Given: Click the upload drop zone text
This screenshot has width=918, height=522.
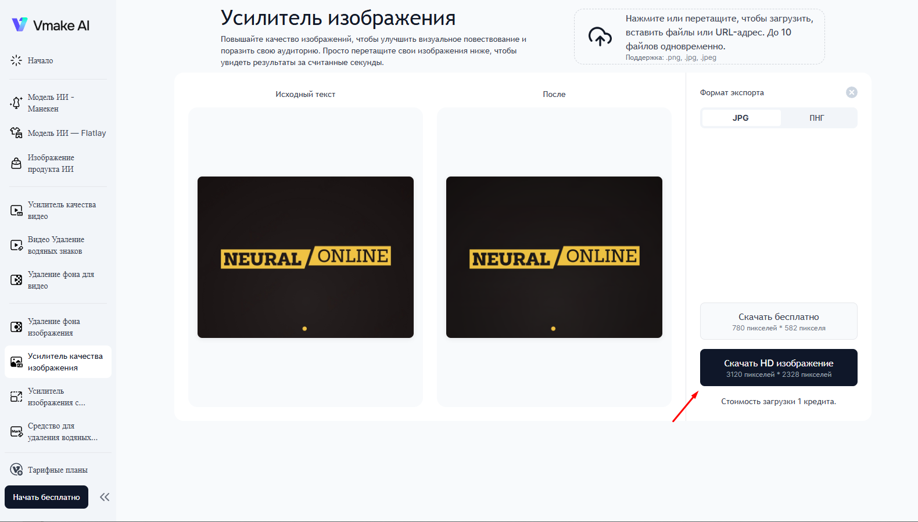Looking at the screenshot, I should (x=719, y=33).
